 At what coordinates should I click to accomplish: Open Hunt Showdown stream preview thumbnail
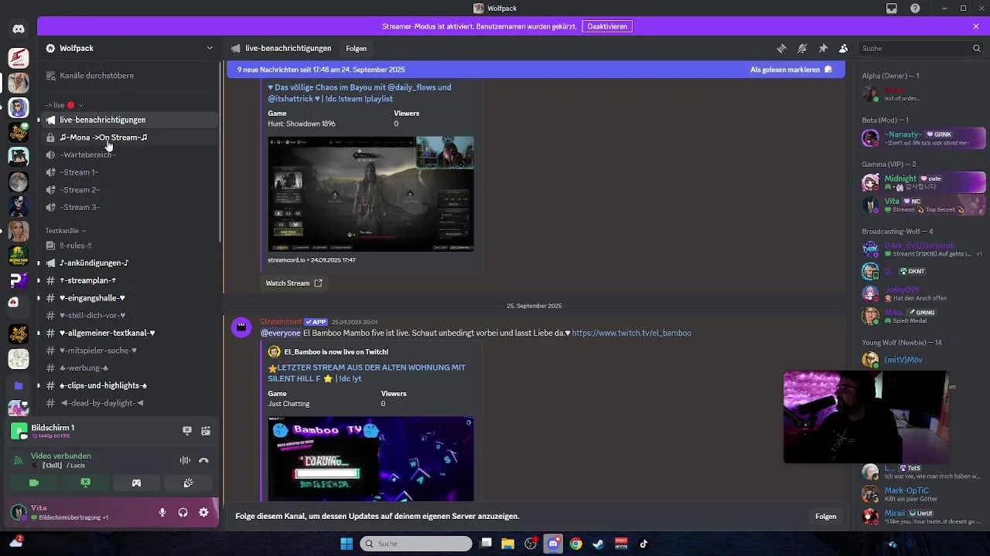(x=370, y=194)
